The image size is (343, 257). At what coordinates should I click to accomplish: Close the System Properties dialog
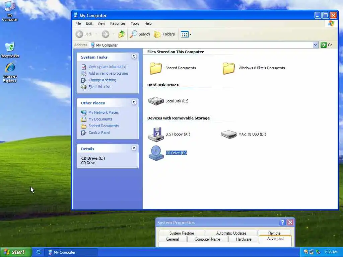point(290,223)
